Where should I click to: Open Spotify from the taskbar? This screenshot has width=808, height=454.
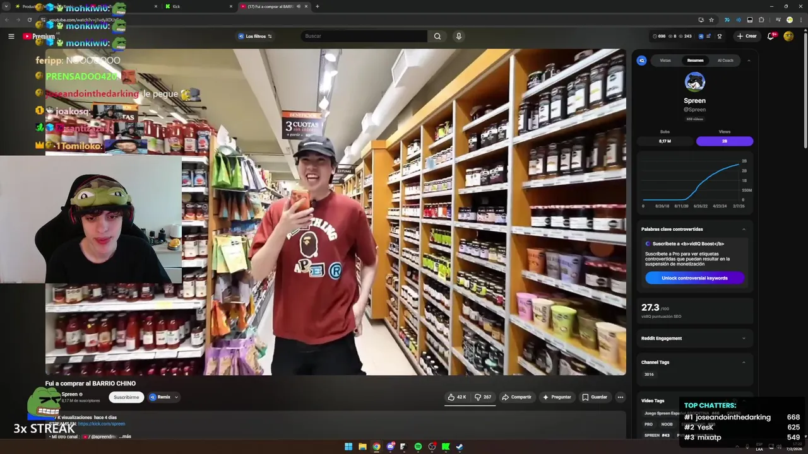(x=418, y=446)
